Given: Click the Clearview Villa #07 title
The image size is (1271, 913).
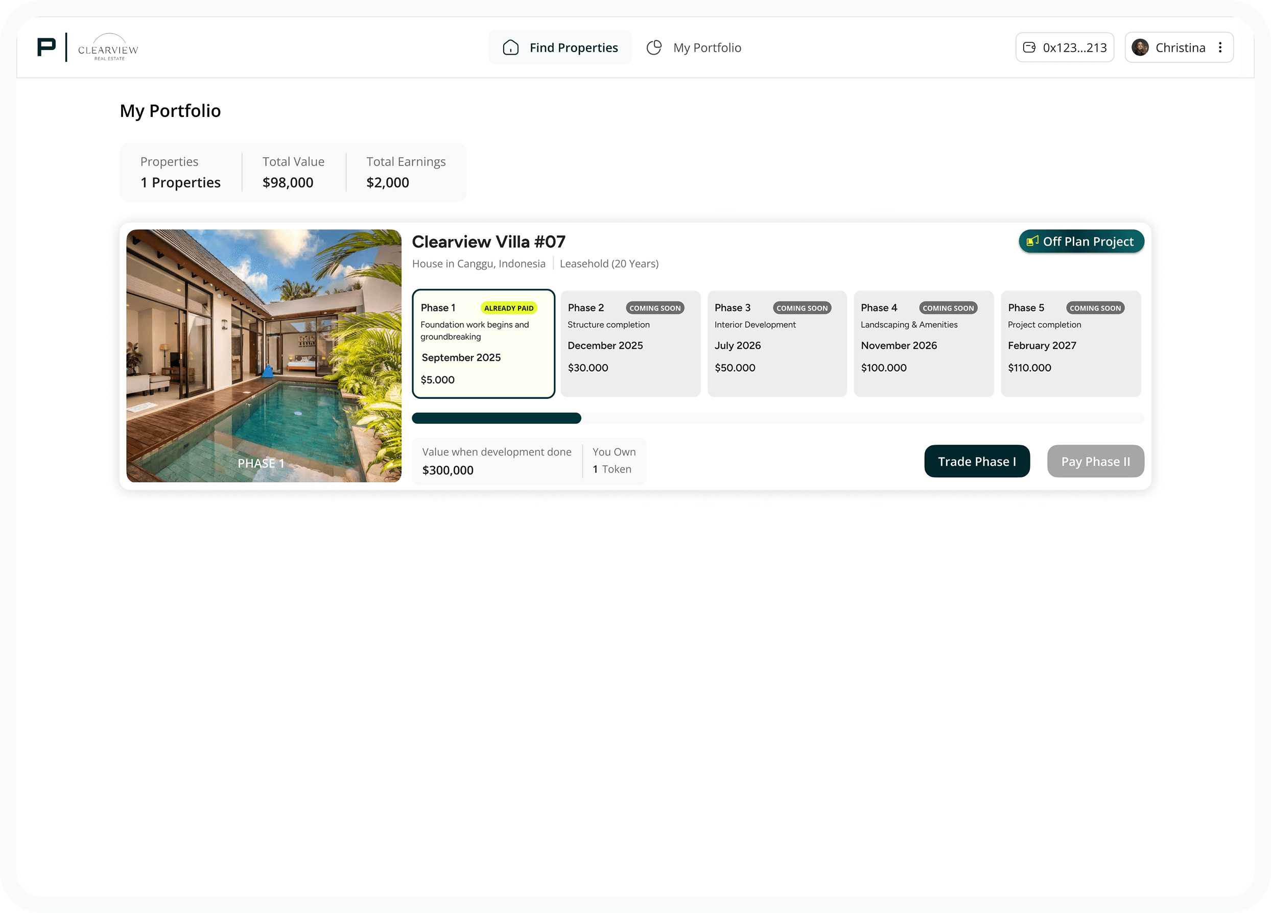Looking at the screenshot, I should click(x=489, y=242).
